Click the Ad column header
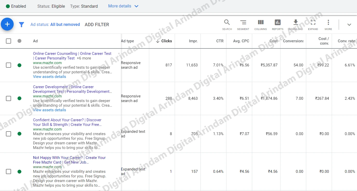The image size is (357, 191). [35, 41]
